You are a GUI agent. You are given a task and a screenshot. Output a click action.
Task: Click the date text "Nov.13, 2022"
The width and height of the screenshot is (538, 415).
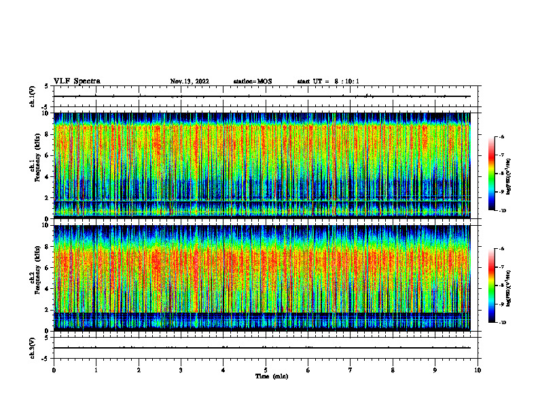190,81
